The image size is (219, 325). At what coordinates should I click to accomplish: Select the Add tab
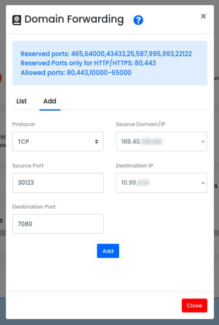point(50,101)
